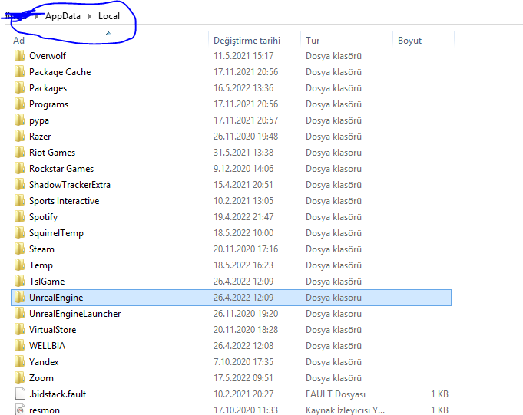Select the Spotify folder name
Image resolution: width=523 pixels, height=415 pixels.
tap(43, 217)
